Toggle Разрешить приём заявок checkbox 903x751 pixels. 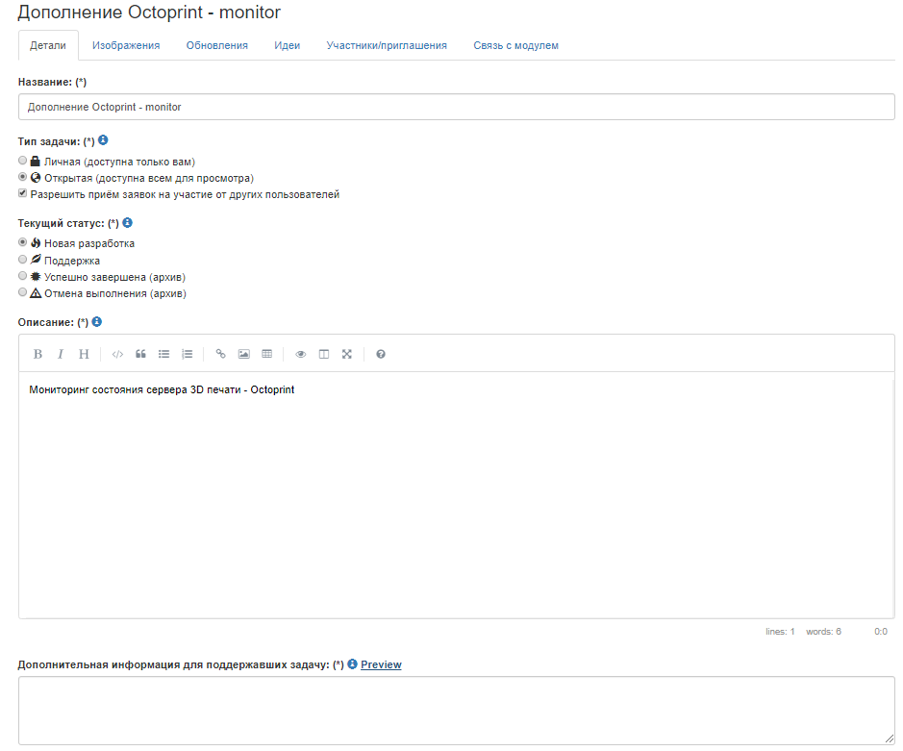point(22,193)
